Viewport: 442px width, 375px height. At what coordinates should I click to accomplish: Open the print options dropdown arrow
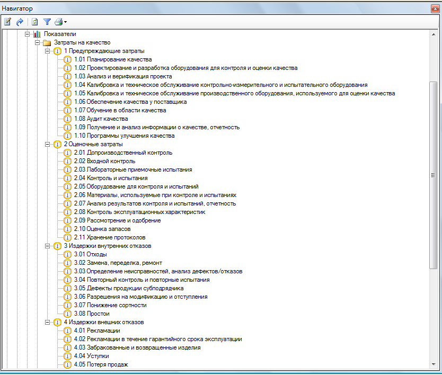(x=65, y=22)
